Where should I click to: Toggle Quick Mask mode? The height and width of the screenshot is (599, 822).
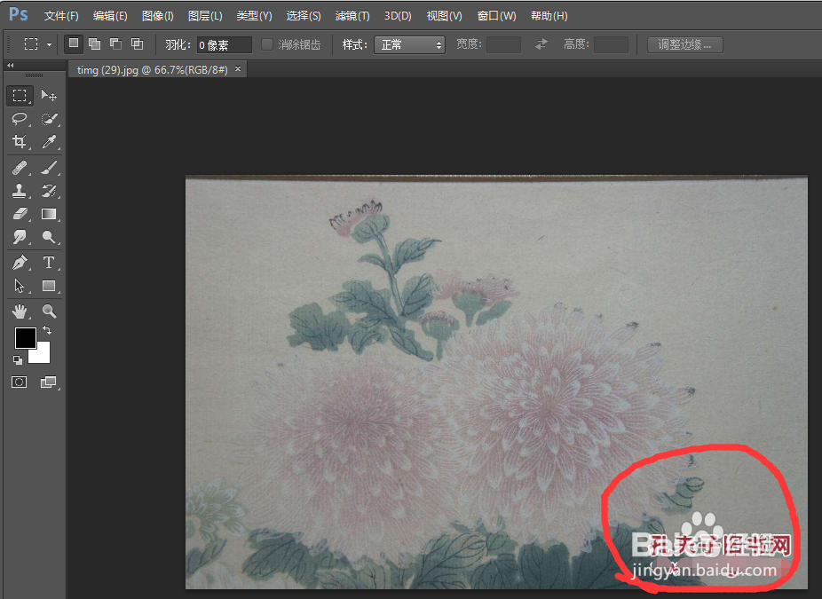pos(20,382)
